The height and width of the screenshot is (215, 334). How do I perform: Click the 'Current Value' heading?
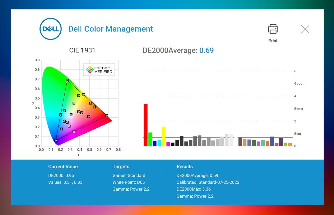[x=63, y=167]
